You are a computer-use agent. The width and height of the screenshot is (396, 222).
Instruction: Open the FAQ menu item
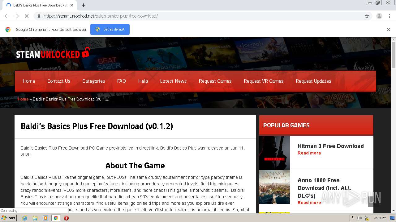[x=122, y=81]
